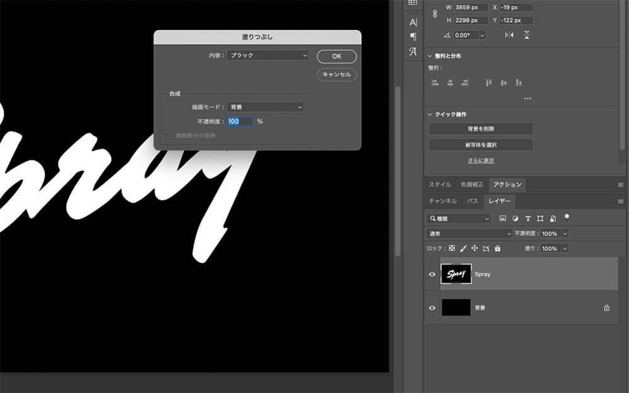Hide the 背景 background layer
The image size is (629, 393).
coord(431,307)
